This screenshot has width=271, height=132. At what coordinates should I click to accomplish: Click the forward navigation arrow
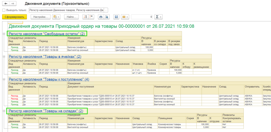12,4
